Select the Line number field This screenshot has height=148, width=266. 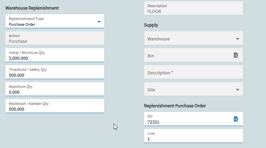pos(194,136)
